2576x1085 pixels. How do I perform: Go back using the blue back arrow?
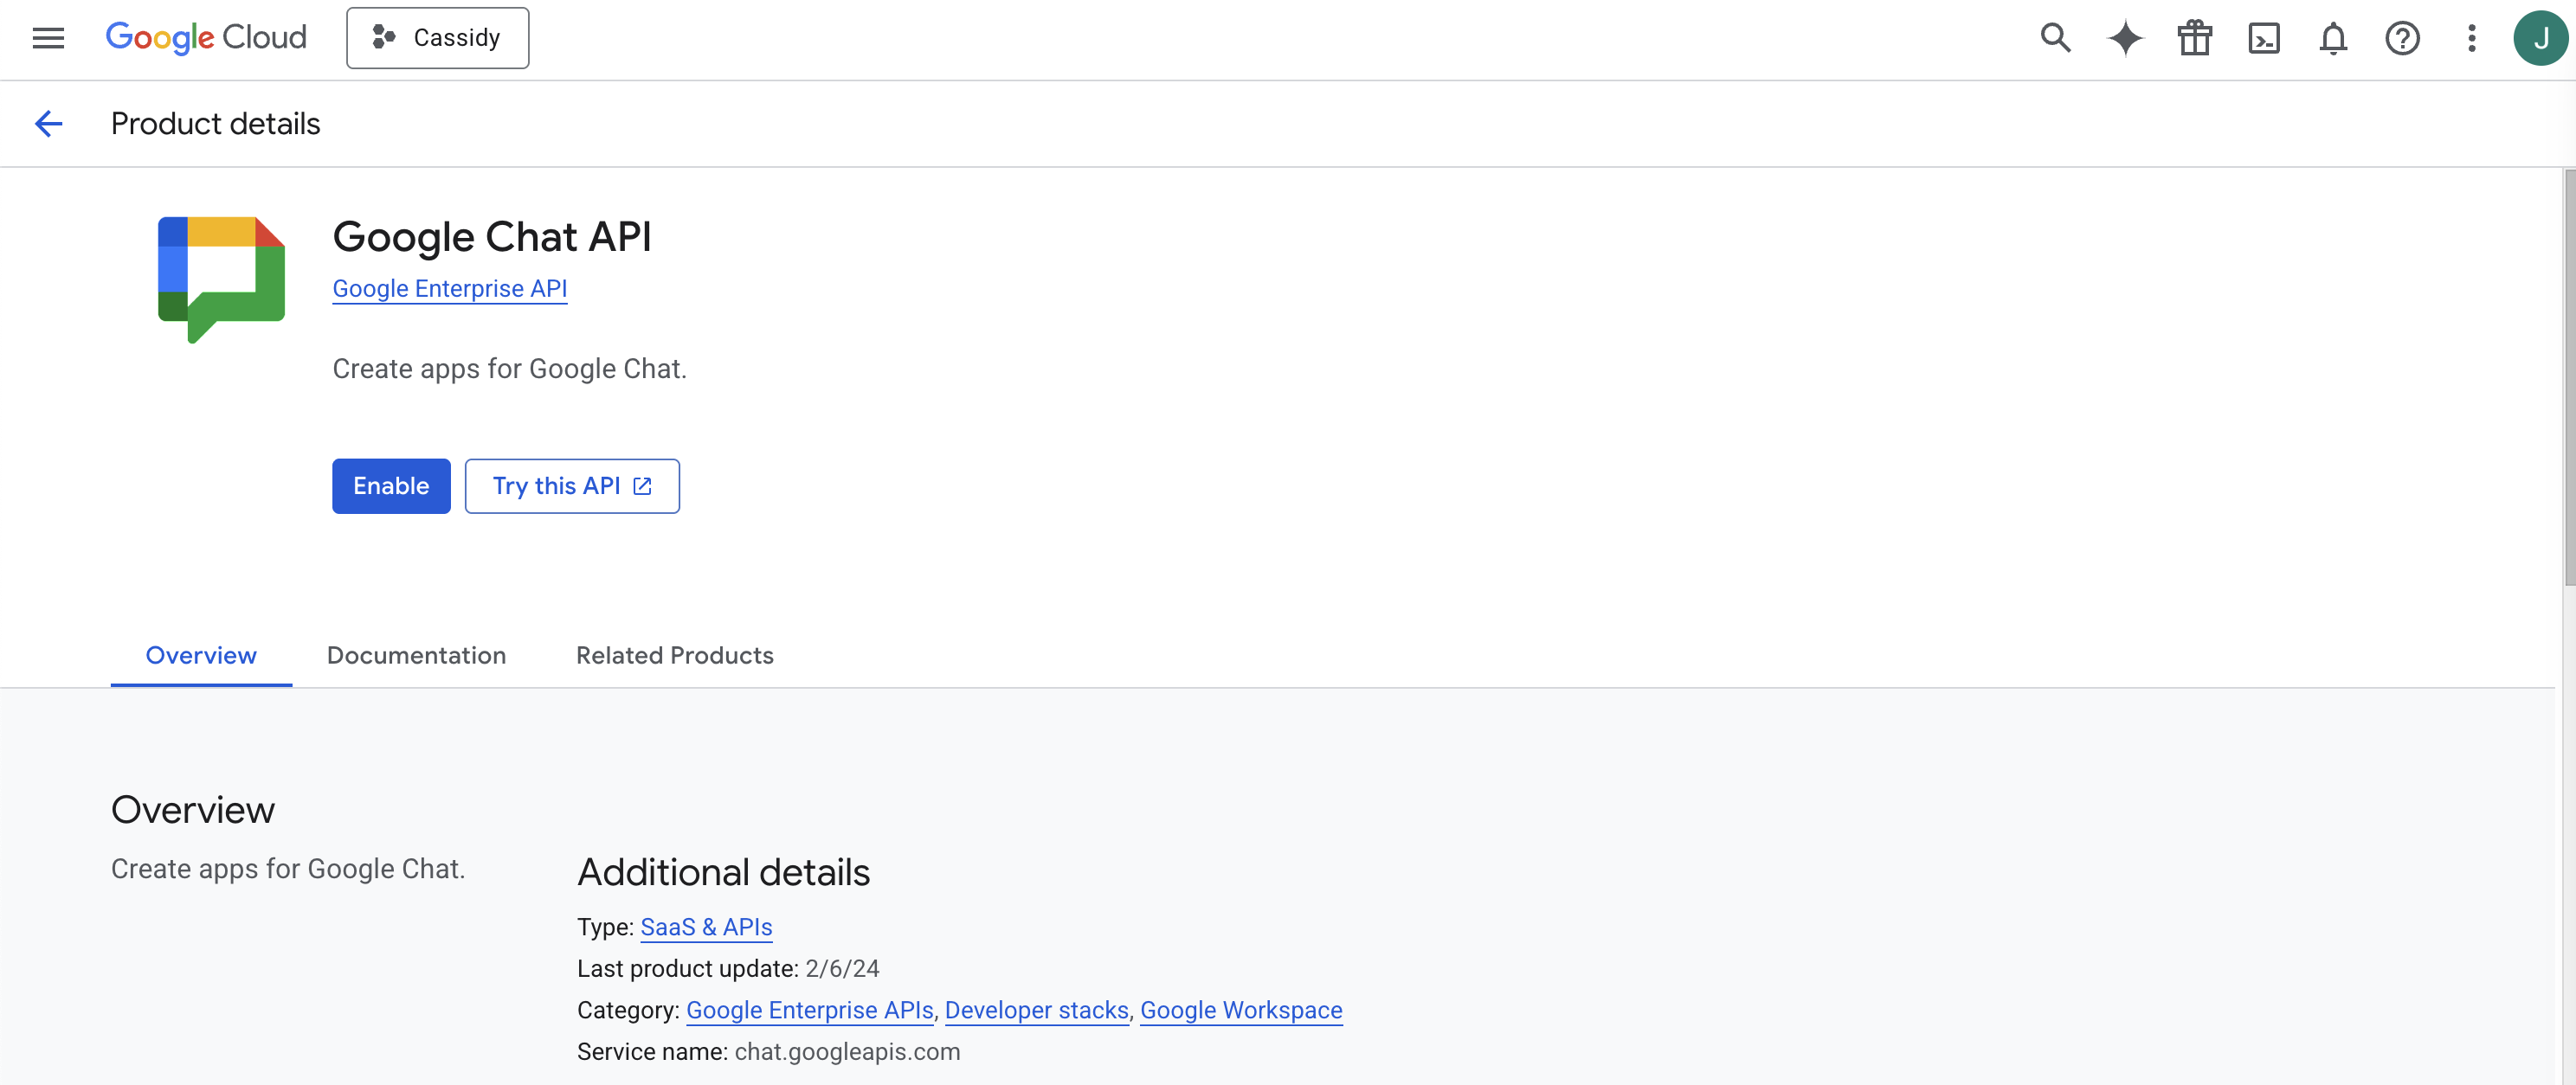point(49,123)
